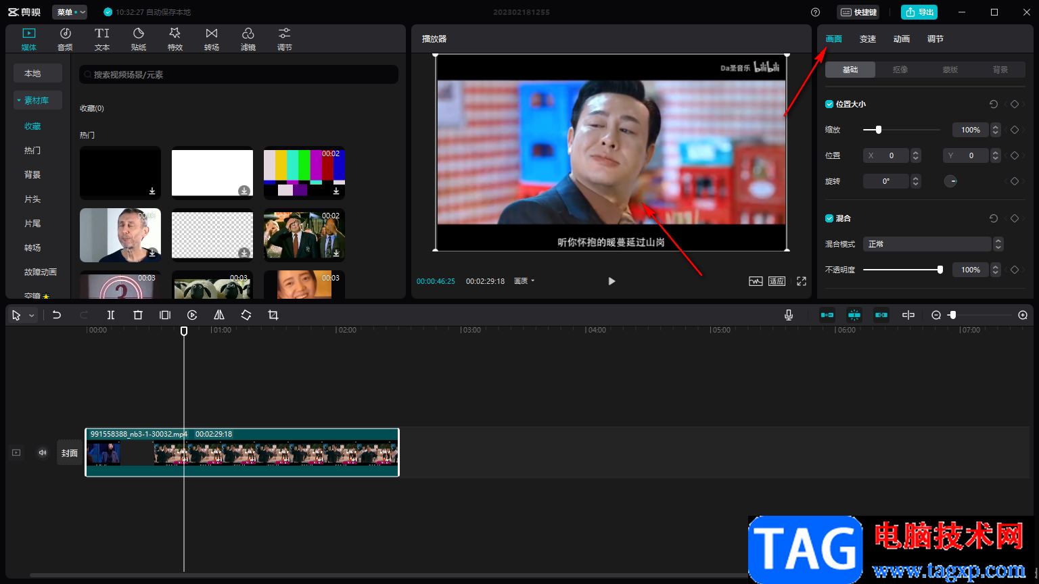This screenshot has height=584, width=1039.
Task: Open the 故障动画 category in sidebar
Action: tap(41, 272)
